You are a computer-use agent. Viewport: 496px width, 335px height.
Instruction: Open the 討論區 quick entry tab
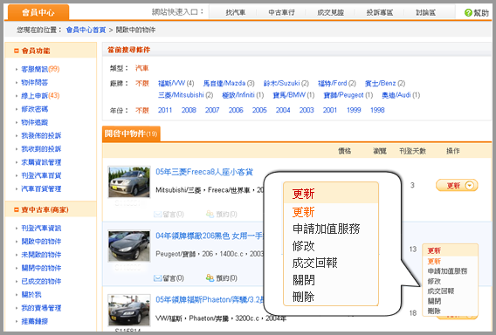coord(425,12)
